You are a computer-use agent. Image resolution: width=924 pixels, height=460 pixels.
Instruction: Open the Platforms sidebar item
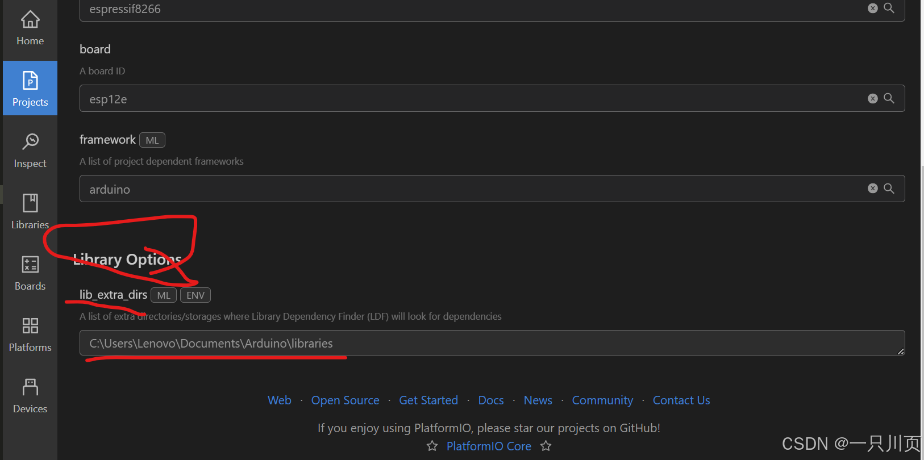coord(30,334)
